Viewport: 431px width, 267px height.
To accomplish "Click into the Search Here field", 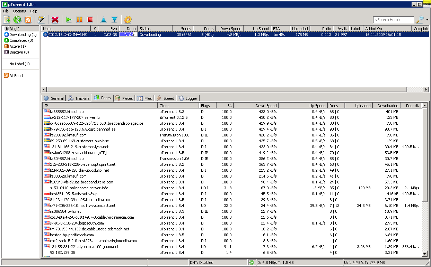I will click(393, 20).
